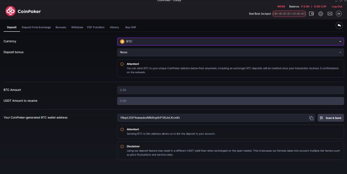Open the History tab
Screen dimensions: 347x174
pyautogui.click(x=114, y=28)
